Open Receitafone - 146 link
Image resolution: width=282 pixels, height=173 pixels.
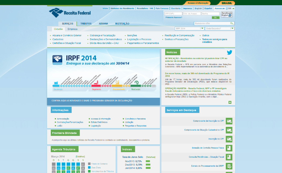[145, 9]
